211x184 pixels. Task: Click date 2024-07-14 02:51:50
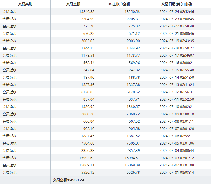(177, 78)
